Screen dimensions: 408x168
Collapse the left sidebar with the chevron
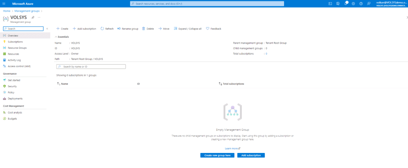pos(47,29)
